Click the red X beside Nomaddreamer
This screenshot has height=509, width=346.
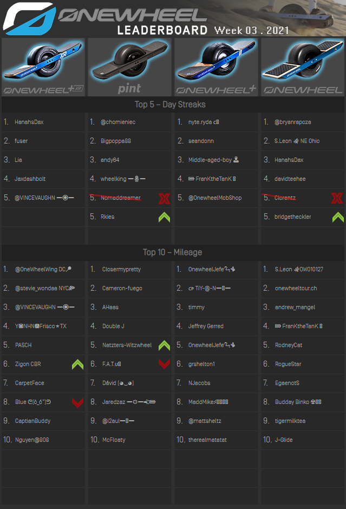click(x=164, y=199)
